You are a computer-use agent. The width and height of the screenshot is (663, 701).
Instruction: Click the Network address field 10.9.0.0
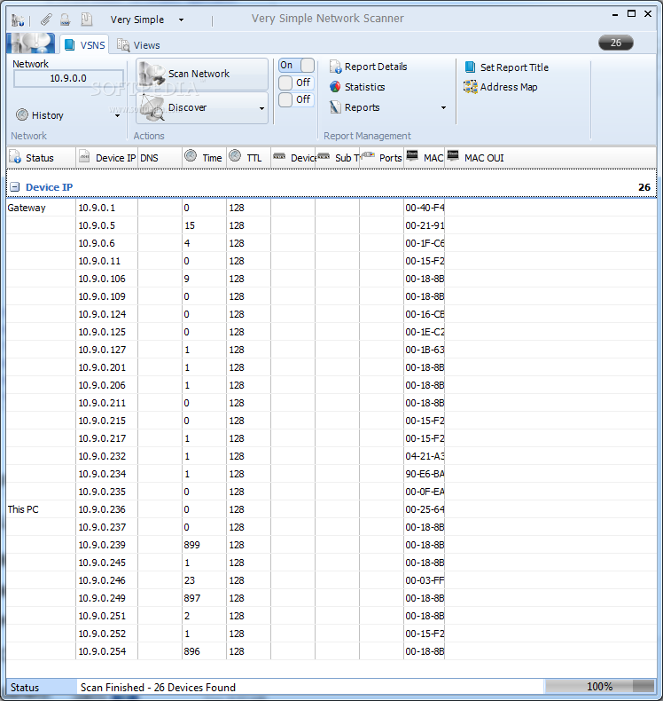68,78
